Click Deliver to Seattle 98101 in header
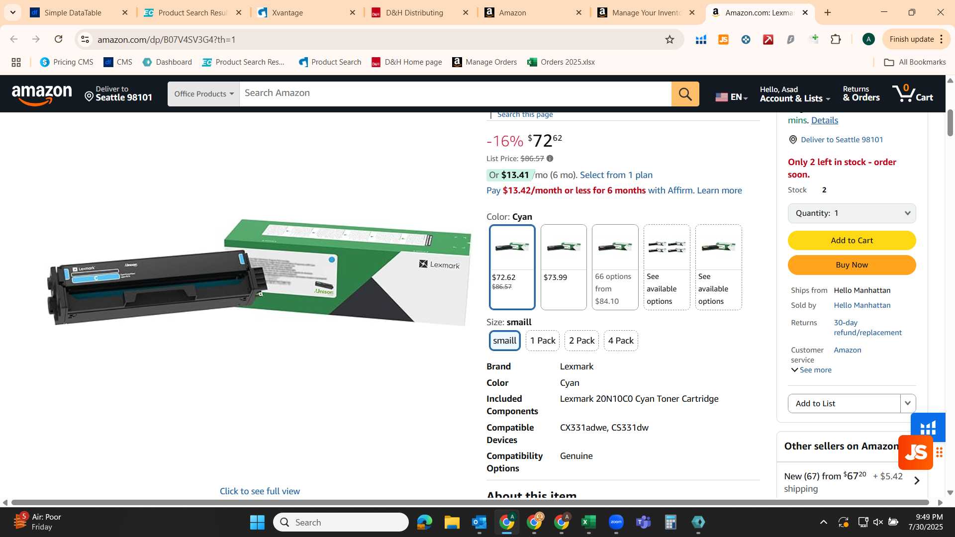 click(x=118, y=94)
